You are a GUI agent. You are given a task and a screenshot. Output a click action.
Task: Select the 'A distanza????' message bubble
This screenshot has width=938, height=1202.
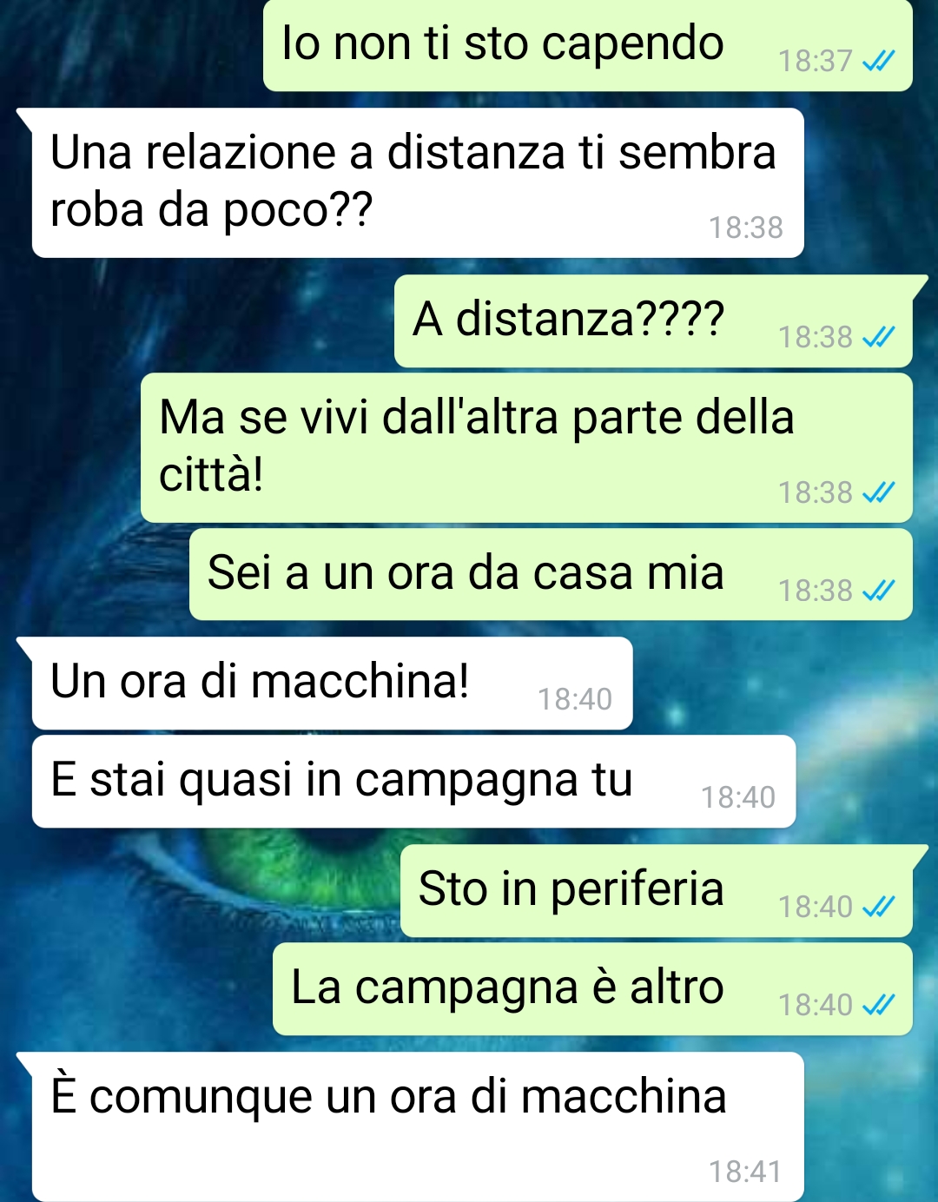[x=653, y=321]
